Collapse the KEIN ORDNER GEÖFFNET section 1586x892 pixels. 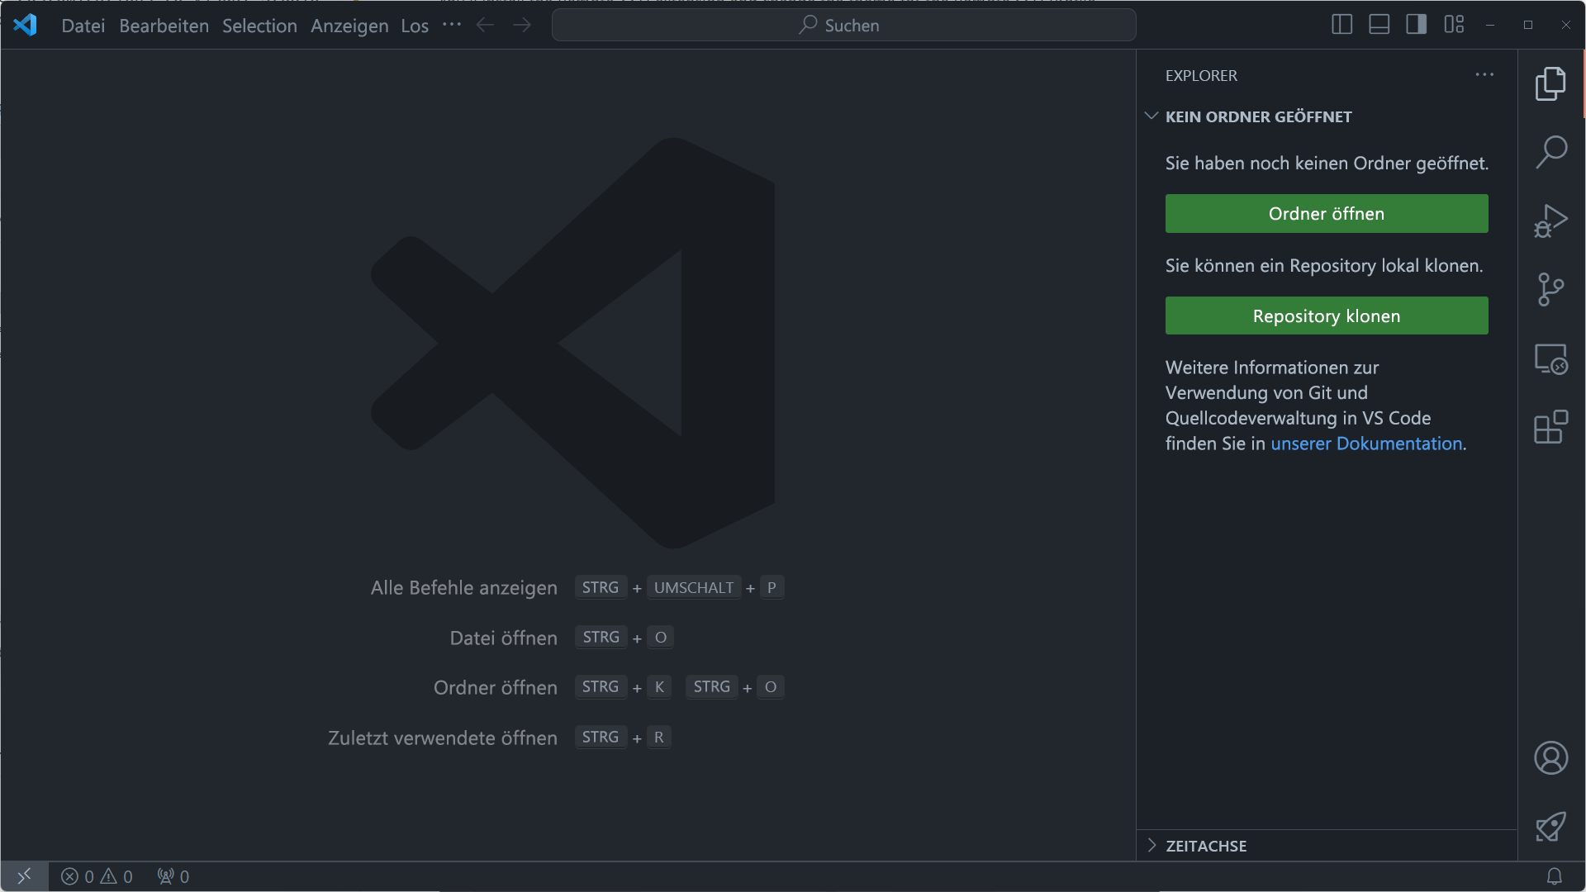(1152, 116)
